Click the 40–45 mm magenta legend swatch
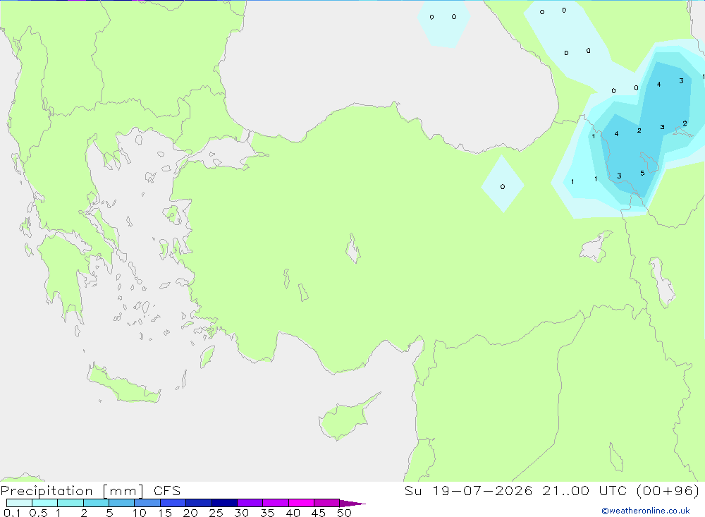 coord(301,503)
